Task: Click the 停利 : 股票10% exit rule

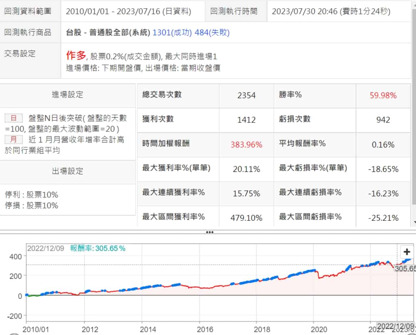Action: (32, 195)
